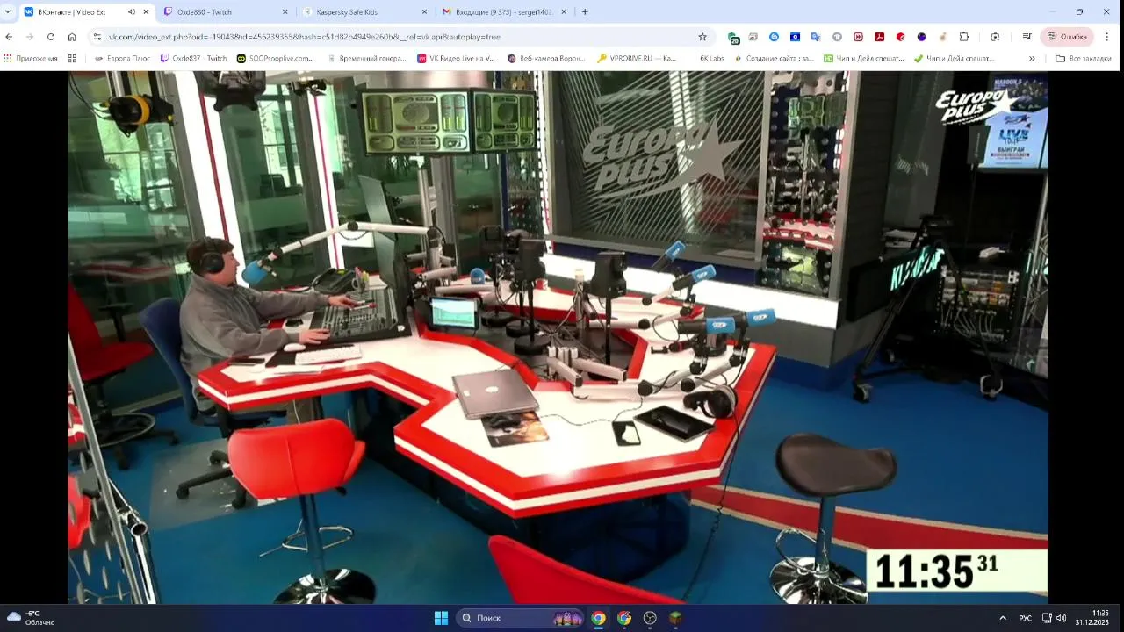Open the round clock-like taskbar app
This screenshot has height=632, width=1124.
pyautogui.click(x=650, y=618)
